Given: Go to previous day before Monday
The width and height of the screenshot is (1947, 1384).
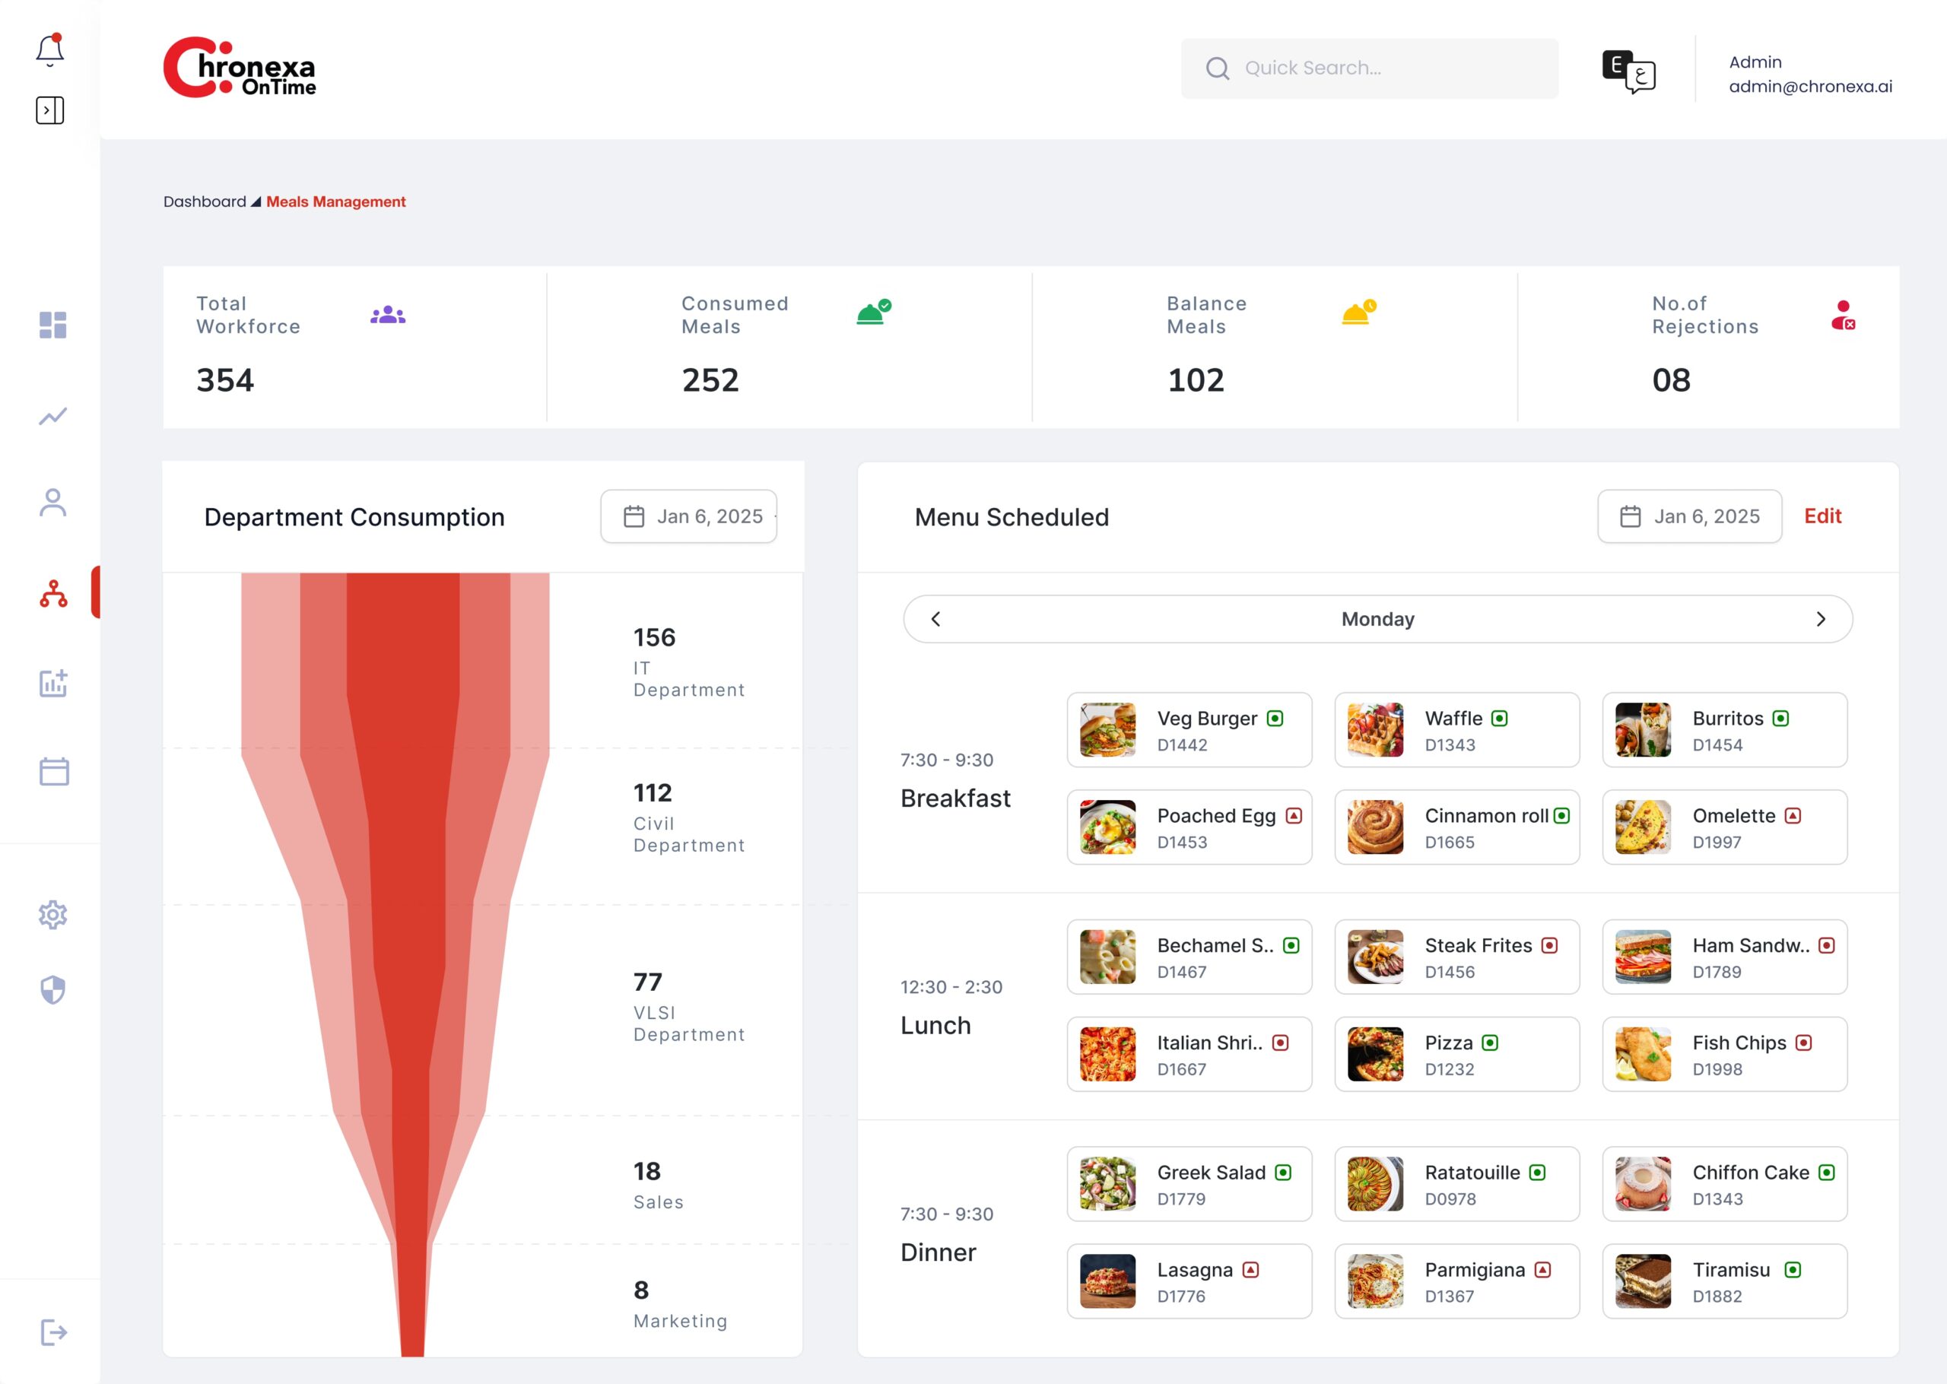Looking at the screenshot, I should (935, 620).
